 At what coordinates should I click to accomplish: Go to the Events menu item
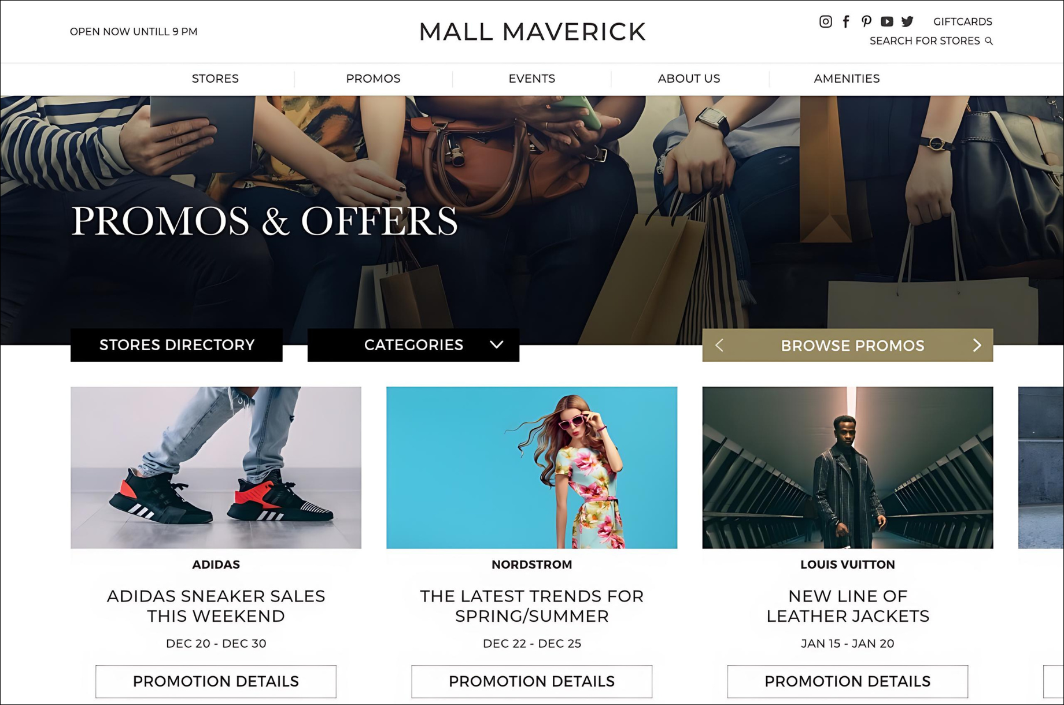[532, 79]
